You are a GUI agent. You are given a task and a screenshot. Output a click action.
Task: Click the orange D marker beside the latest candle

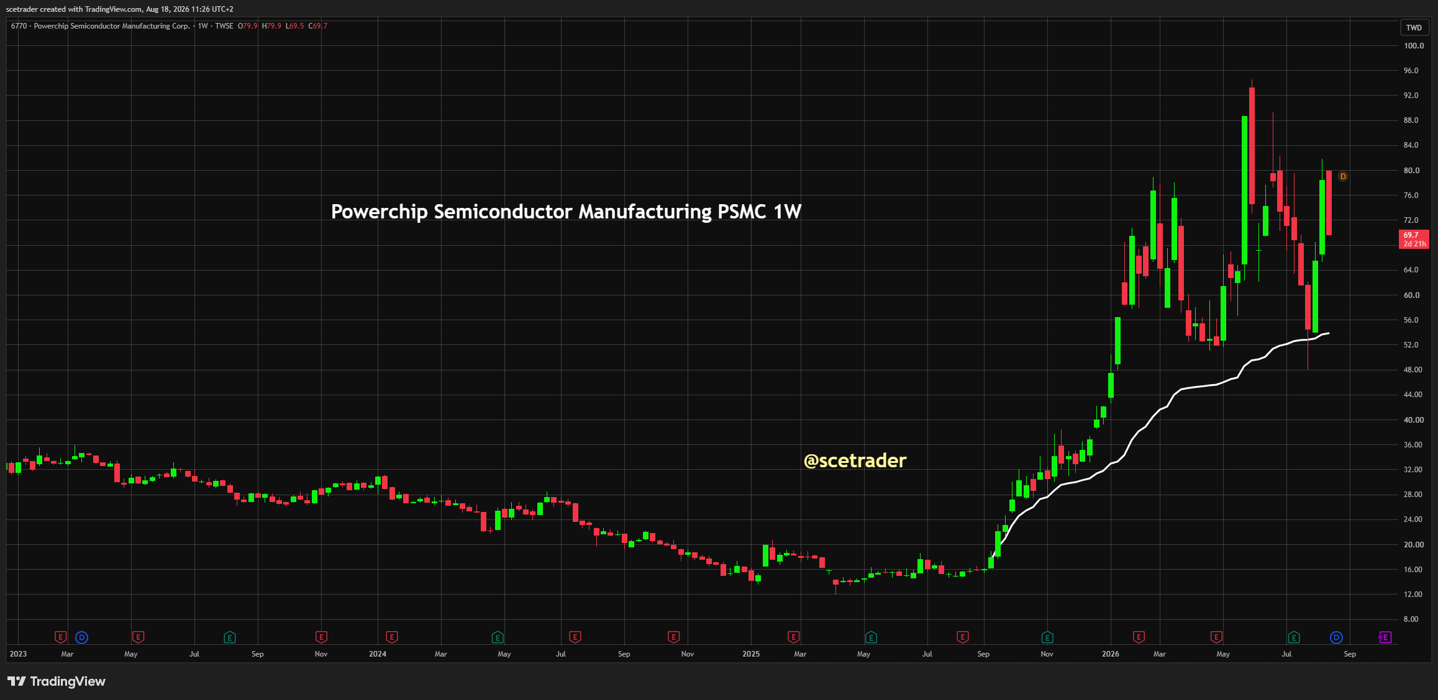pos(1343,176)
